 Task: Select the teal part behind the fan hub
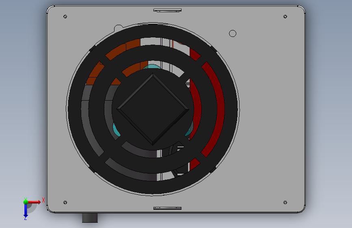[x=152, y=67]
